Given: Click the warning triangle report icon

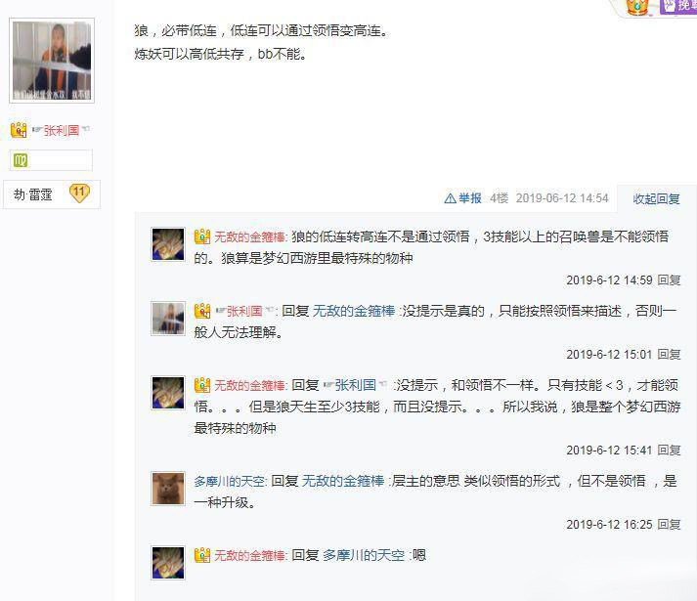Looking at the screenshot, I should (450, 198).
